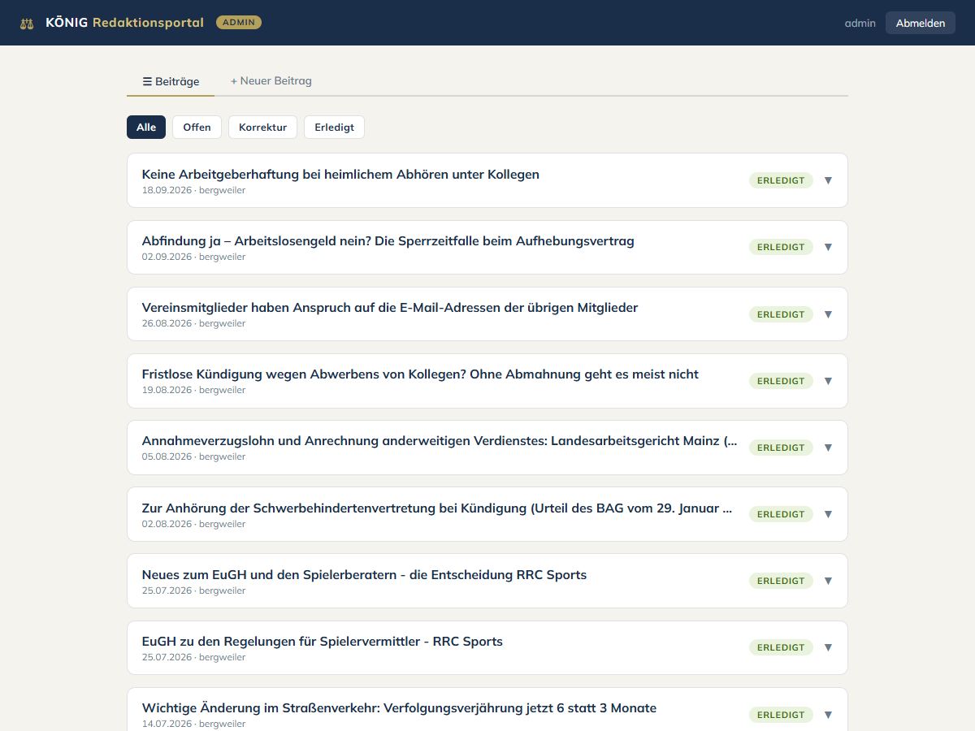
Task: Log out via the Abmelden button
Action: 921,23
